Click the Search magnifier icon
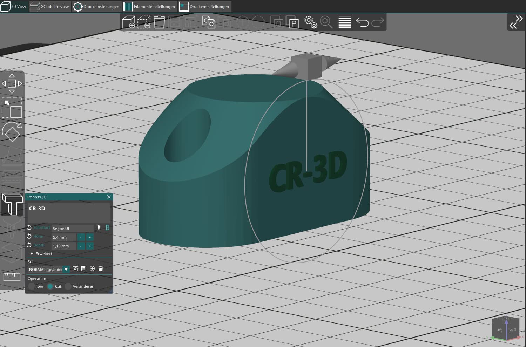Viewport: 526px width, 347px height. (x=326, y=22)
